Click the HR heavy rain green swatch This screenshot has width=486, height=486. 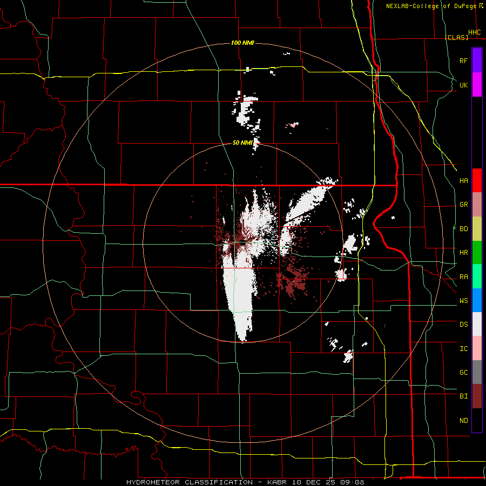(477, 253)
